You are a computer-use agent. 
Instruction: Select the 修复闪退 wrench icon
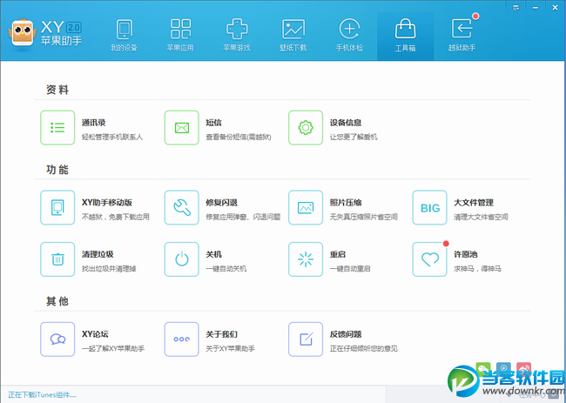182,207
